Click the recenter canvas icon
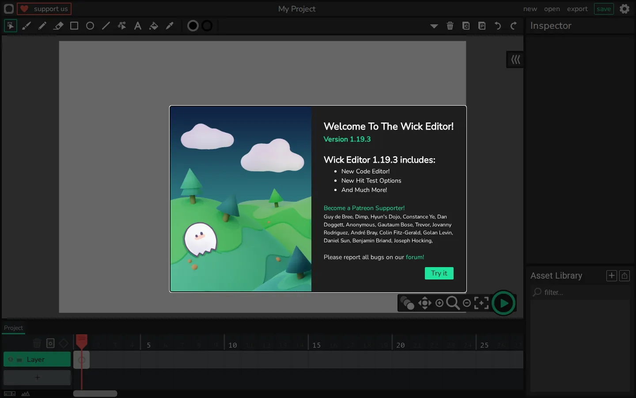 click(x=481, y=303)
